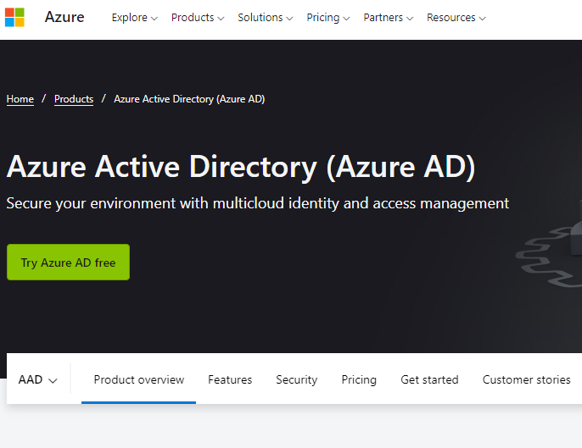The height and width of the screenshot is (448, 582).
Task: Open the Products dropdown in top navigation
Action: (x=197, y=18)
